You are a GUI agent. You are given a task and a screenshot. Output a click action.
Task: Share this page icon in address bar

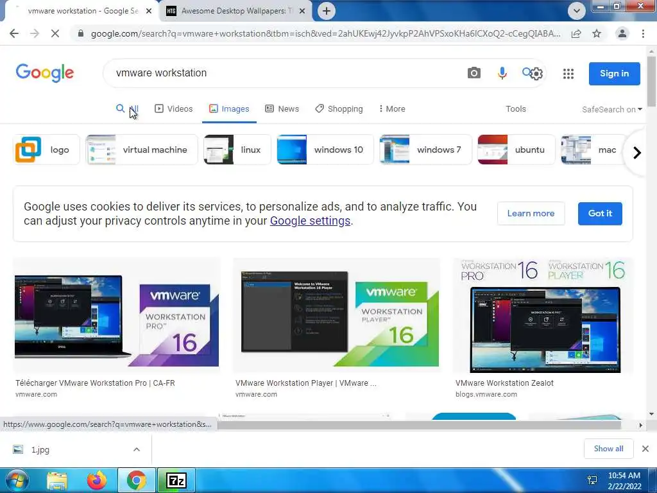click(576, 33)
